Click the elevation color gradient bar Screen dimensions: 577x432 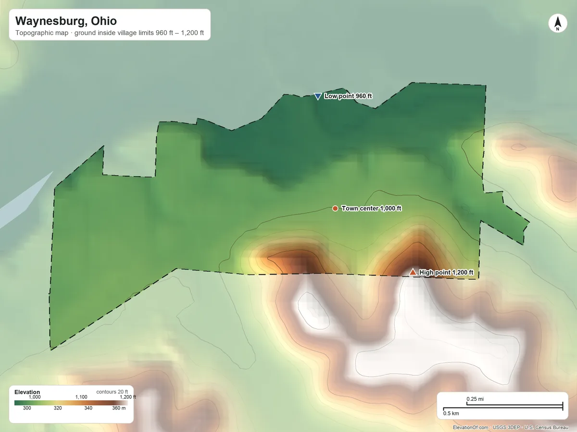click(71, 403)
